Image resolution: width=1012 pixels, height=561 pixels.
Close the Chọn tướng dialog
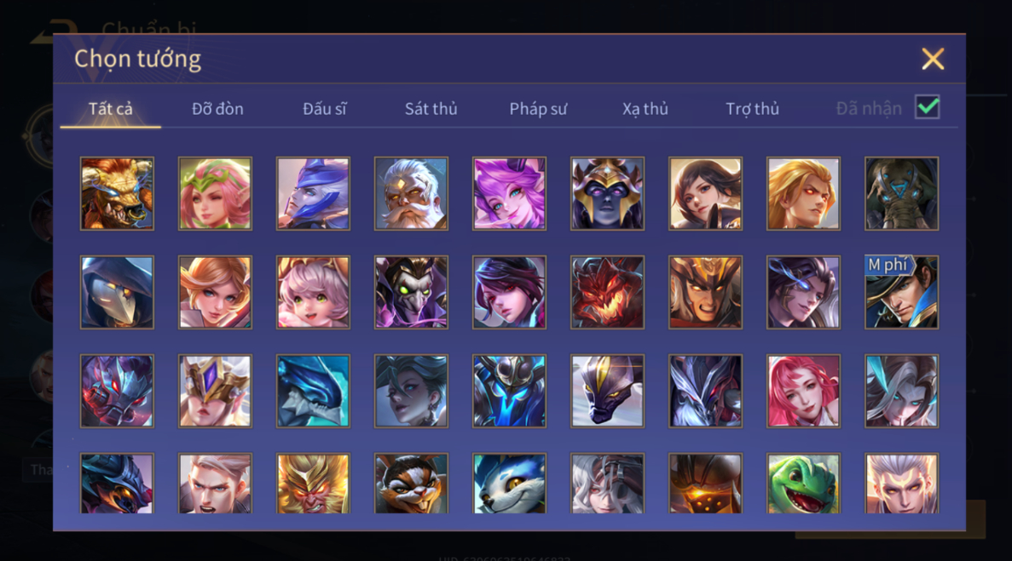(x=933, y=59)
